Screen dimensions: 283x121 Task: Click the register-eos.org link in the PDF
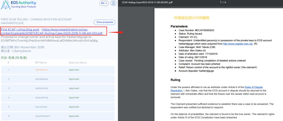pyautogui.click(x=238, y=44)
